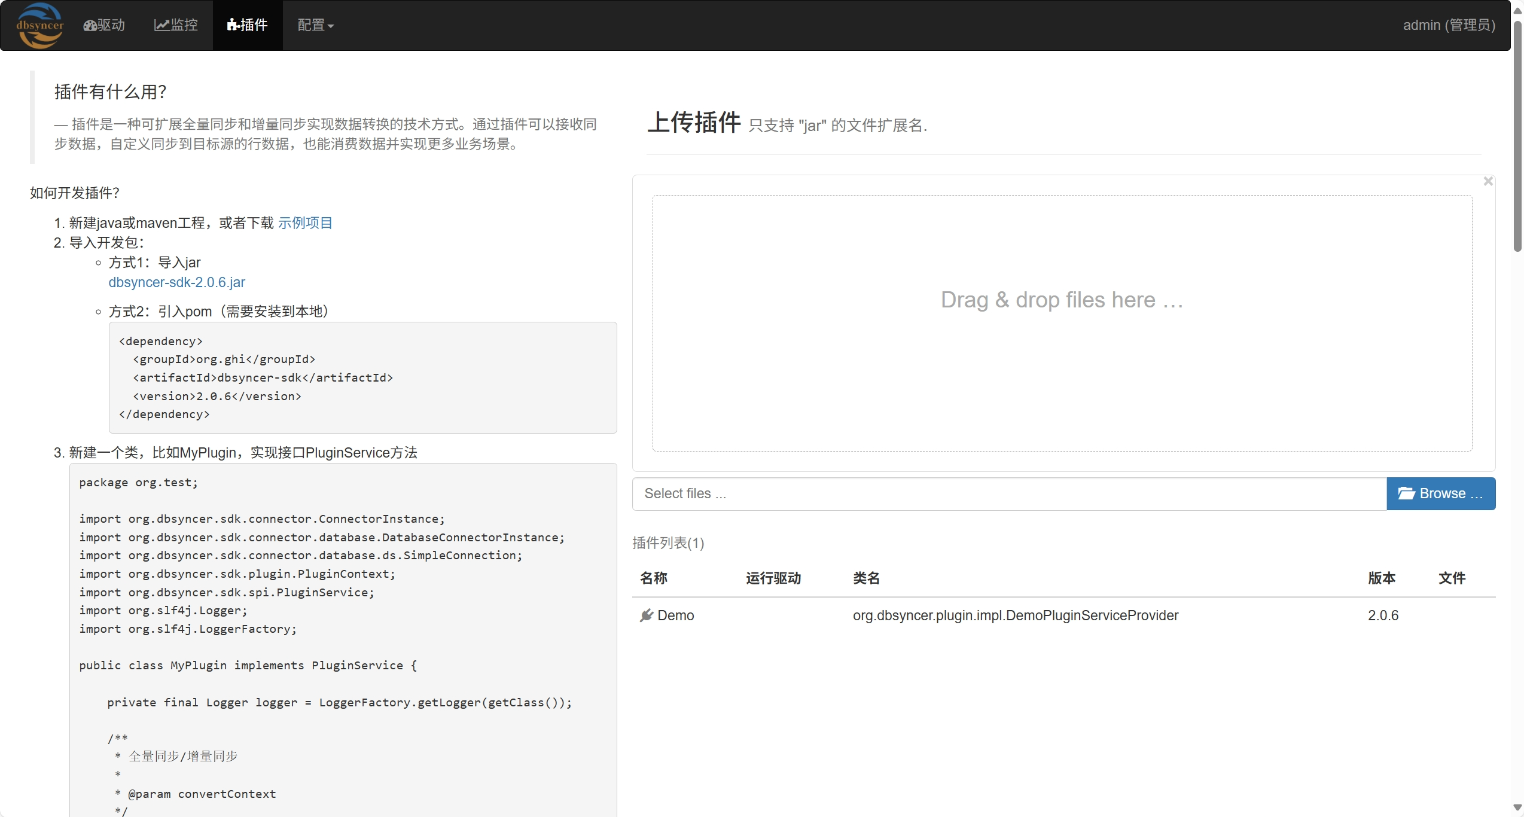
Task: Click the Drag & drop files zone
Action: 1062,323
